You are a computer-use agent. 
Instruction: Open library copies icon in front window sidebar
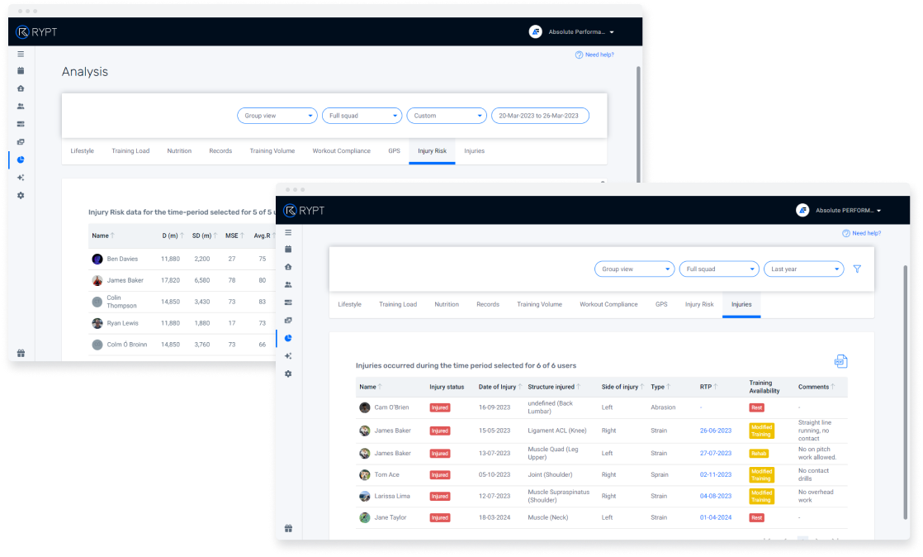pyautogui.click(x=288, y=321)
